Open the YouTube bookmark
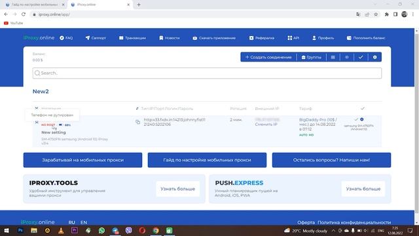Screen dimensions: 419x236 point(13,24)
